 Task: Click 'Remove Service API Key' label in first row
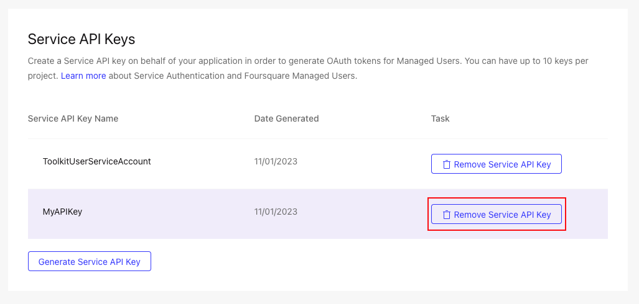pyautogui.click(x=503, y=164)
